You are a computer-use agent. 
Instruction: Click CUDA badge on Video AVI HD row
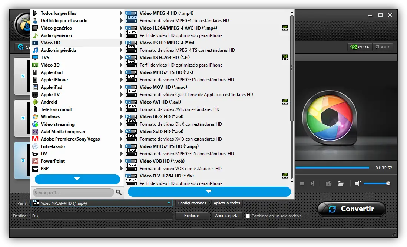coord(285,102)
